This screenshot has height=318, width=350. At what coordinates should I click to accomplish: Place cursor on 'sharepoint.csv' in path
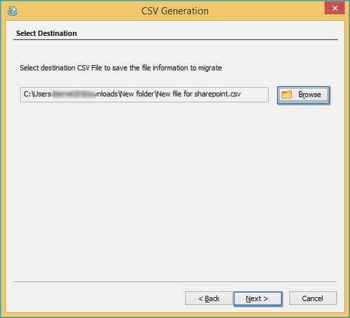click(218, 94)
